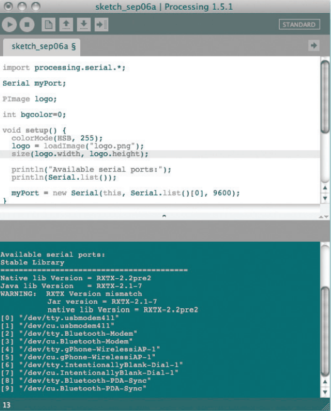Select the sketch_sep06a tab

(42, 47)
